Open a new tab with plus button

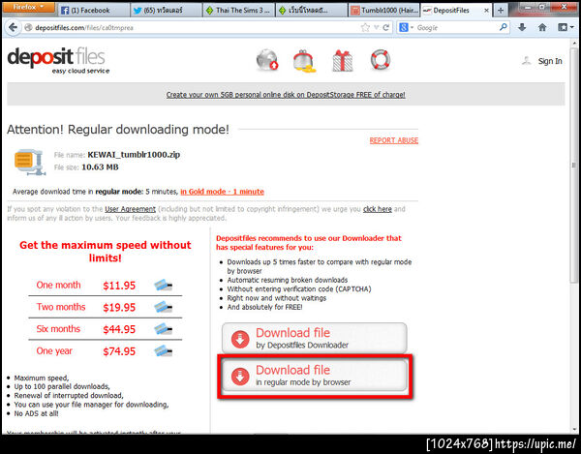click(501, 11)
